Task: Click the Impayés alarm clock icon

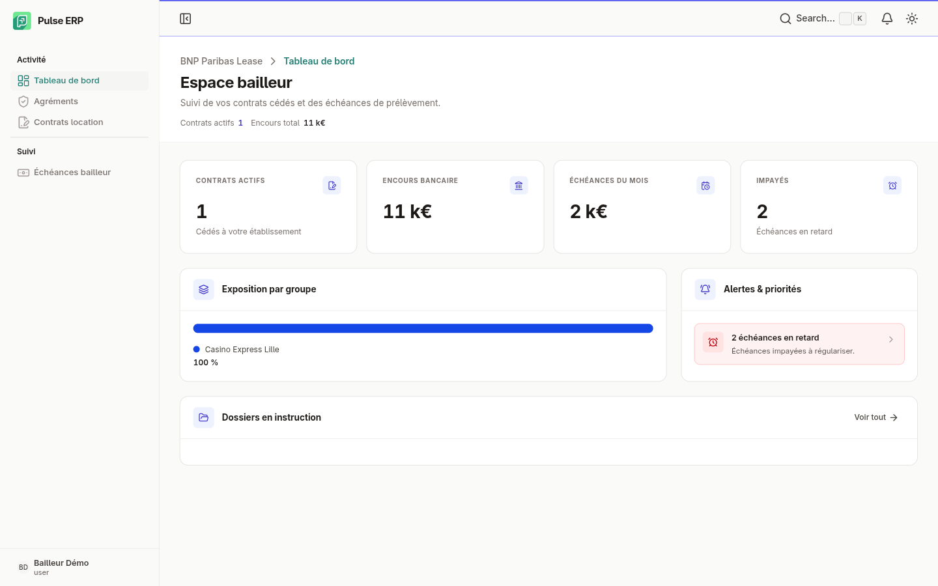Action: (892, 186)
